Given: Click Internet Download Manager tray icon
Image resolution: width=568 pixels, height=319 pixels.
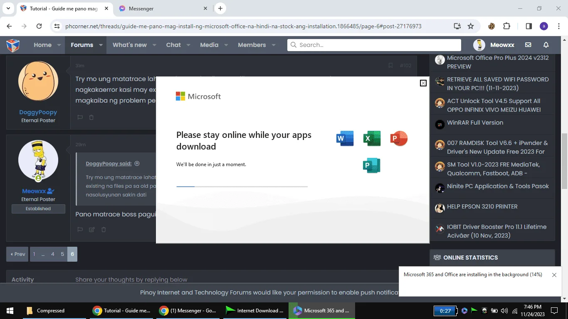Looking at the screenshot, I should click(x=474, y=311).
